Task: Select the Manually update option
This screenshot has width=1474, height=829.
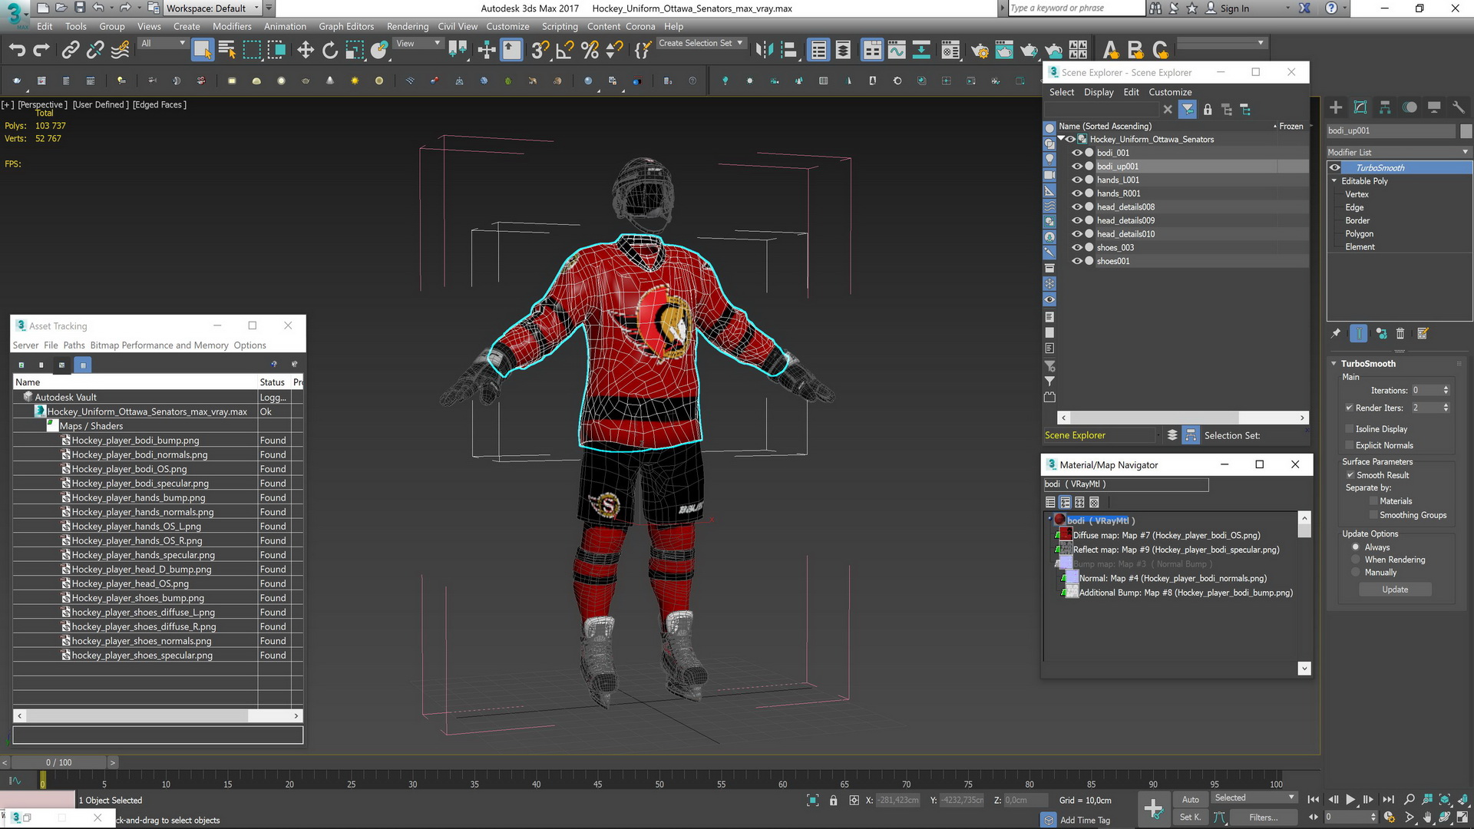Action: [x=1356, y=573]
